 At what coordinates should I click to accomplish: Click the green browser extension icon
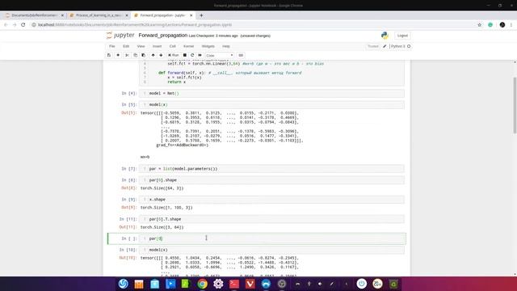(490, 25)
